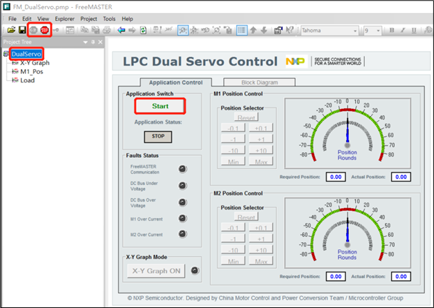The width and height of the screenshot is (434, 308).
Task: Click the gray Go communication icon
Action: 33,30
